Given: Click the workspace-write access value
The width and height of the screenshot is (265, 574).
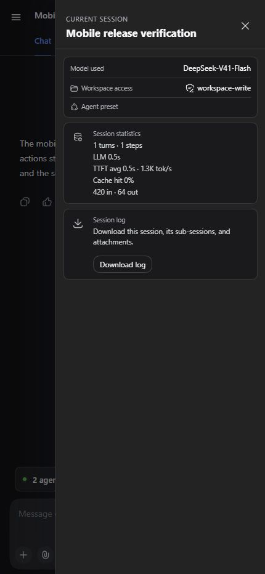Looking at the screenshot, I should [224, 88].
